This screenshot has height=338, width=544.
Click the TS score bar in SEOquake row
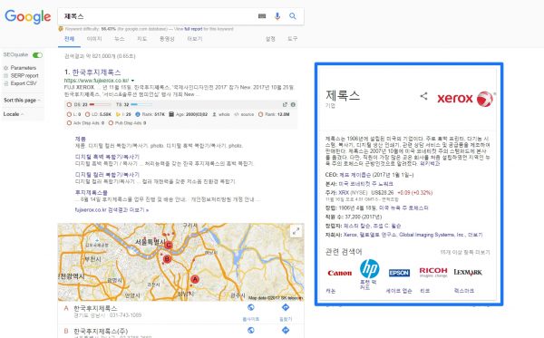click(141, 104)
